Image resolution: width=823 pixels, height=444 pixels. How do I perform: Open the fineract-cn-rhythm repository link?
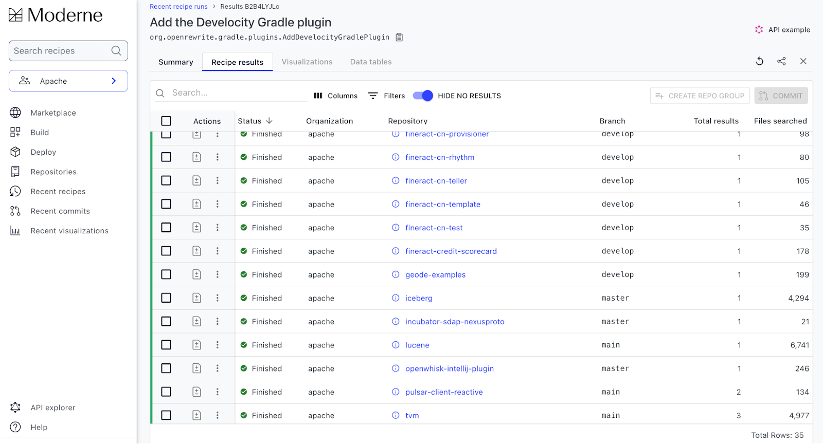coord(440,157)
